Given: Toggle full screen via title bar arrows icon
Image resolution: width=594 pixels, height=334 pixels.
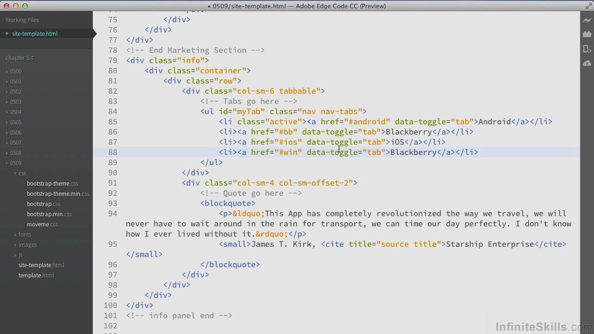Looking at the screenshot, I should [x=588, y=6].
